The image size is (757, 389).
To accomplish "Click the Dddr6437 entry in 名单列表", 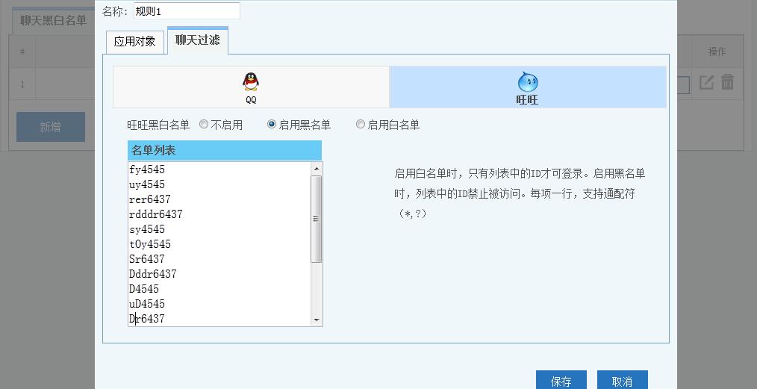I will click(153, 274).
